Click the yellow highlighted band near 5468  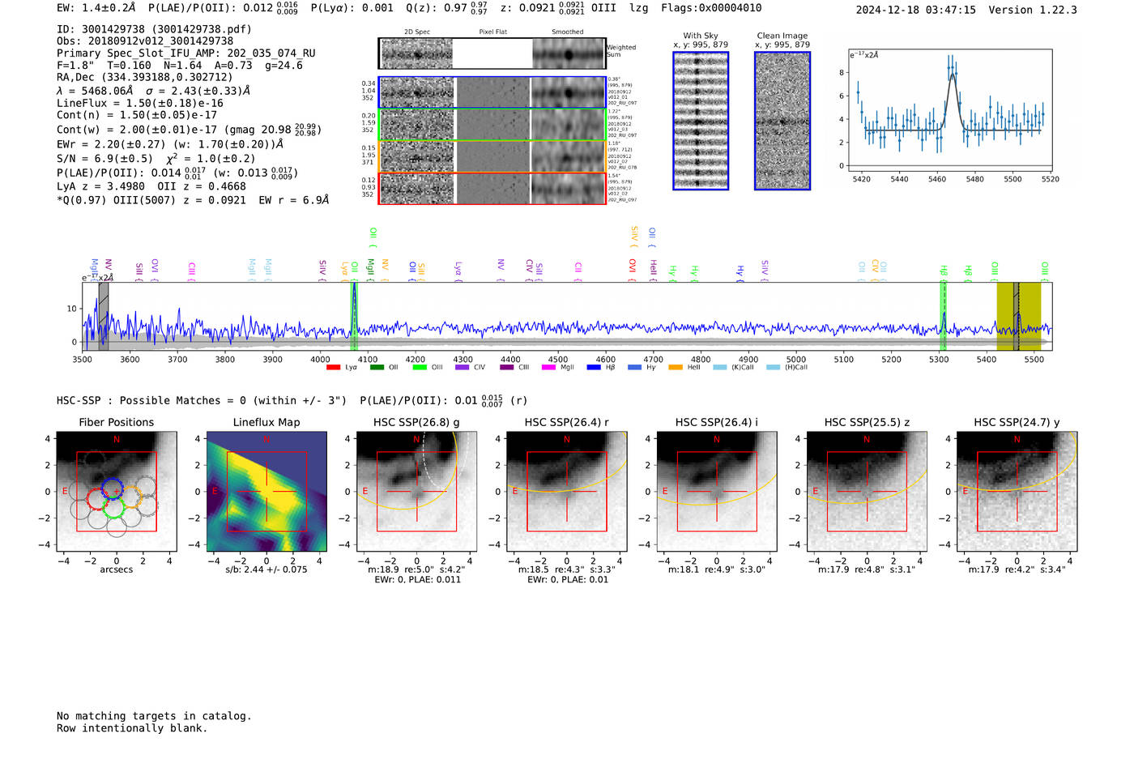(x=1018, y=316)
